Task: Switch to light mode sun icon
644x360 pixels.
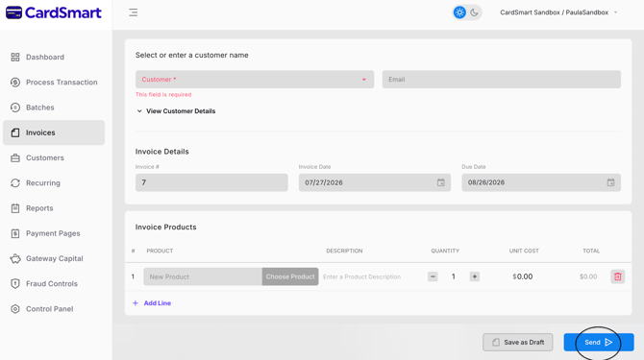Action: 459,12
